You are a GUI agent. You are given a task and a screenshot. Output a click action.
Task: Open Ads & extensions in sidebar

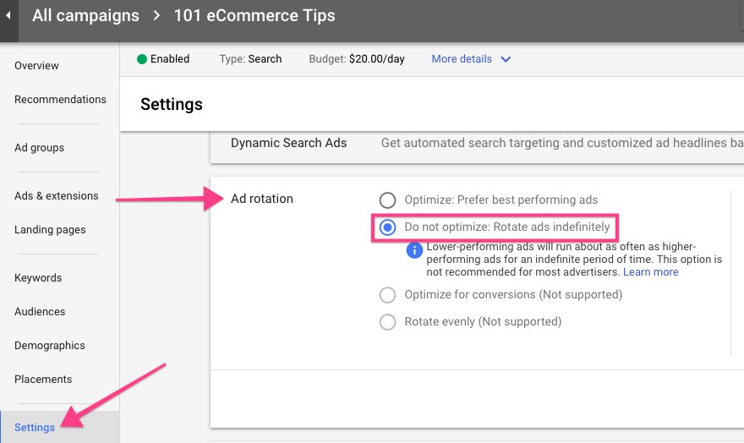tap(57, 196)
